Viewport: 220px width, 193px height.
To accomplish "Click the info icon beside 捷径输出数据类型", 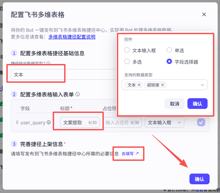I will point(48,63).
